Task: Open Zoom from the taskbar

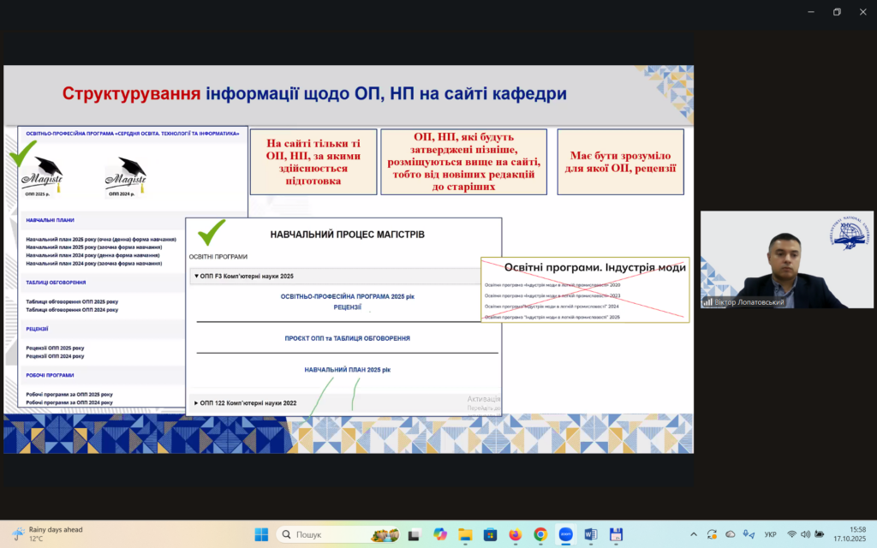Action: [566, 534]
